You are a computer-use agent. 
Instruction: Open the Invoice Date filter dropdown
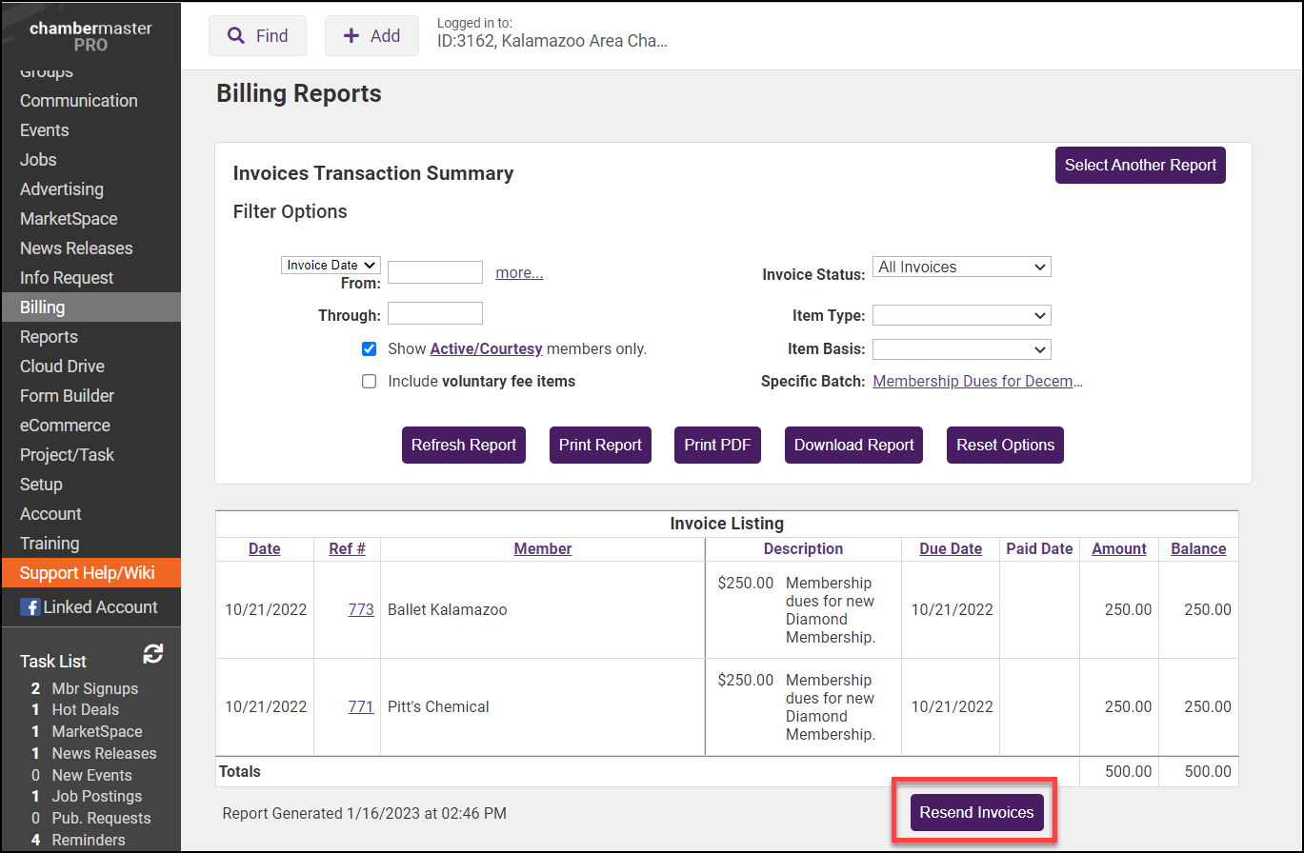click(x=331, y=265)
